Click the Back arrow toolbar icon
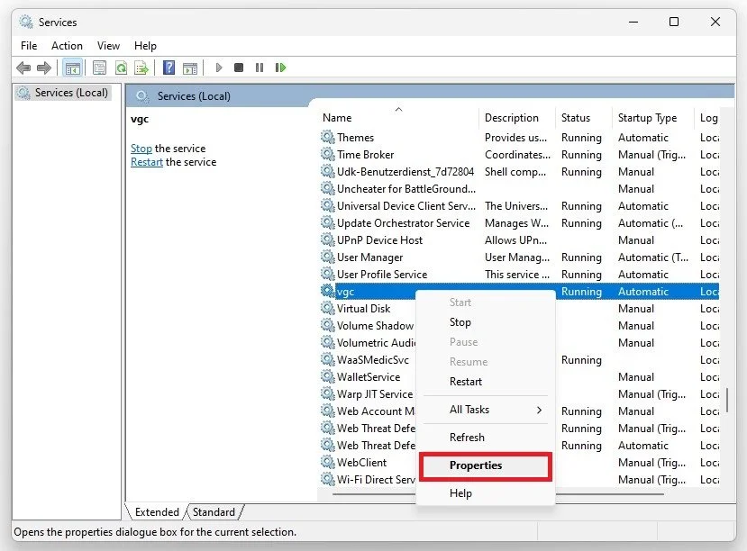The width and height of the screenshot is (747, 551). [23, 68]
